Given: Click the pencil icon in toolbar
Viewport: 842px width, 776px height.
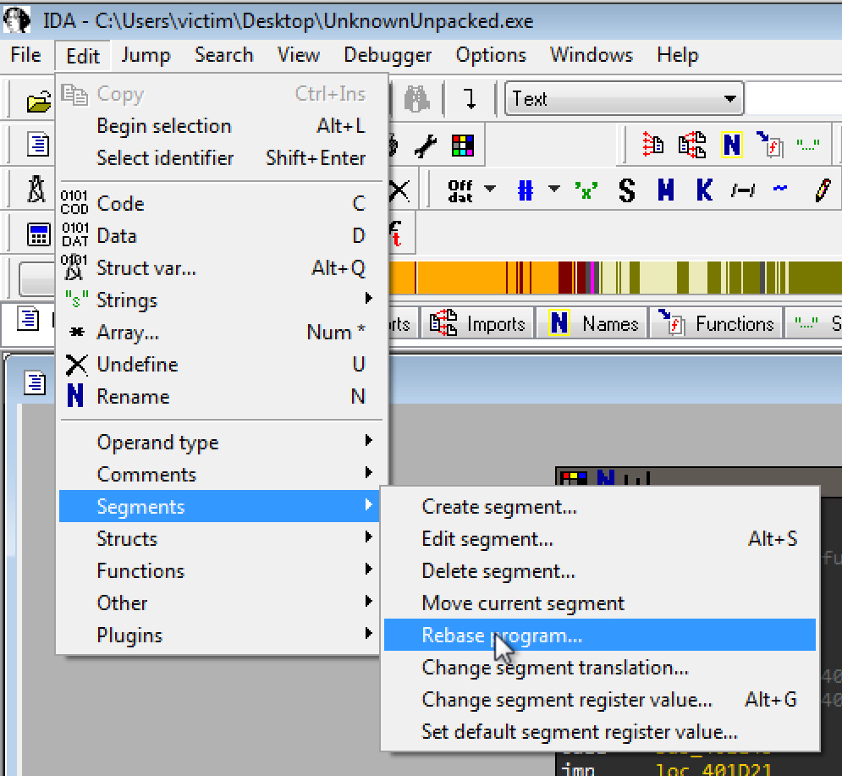Looking at the screenshot, I should point(823,190).
